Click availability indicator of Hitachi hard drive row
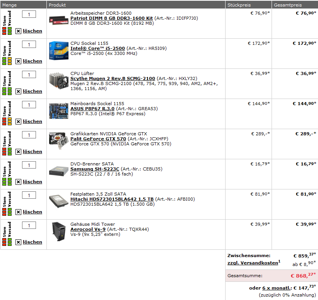The height and width of the screenshot is (300, 318). pos(7,204)
